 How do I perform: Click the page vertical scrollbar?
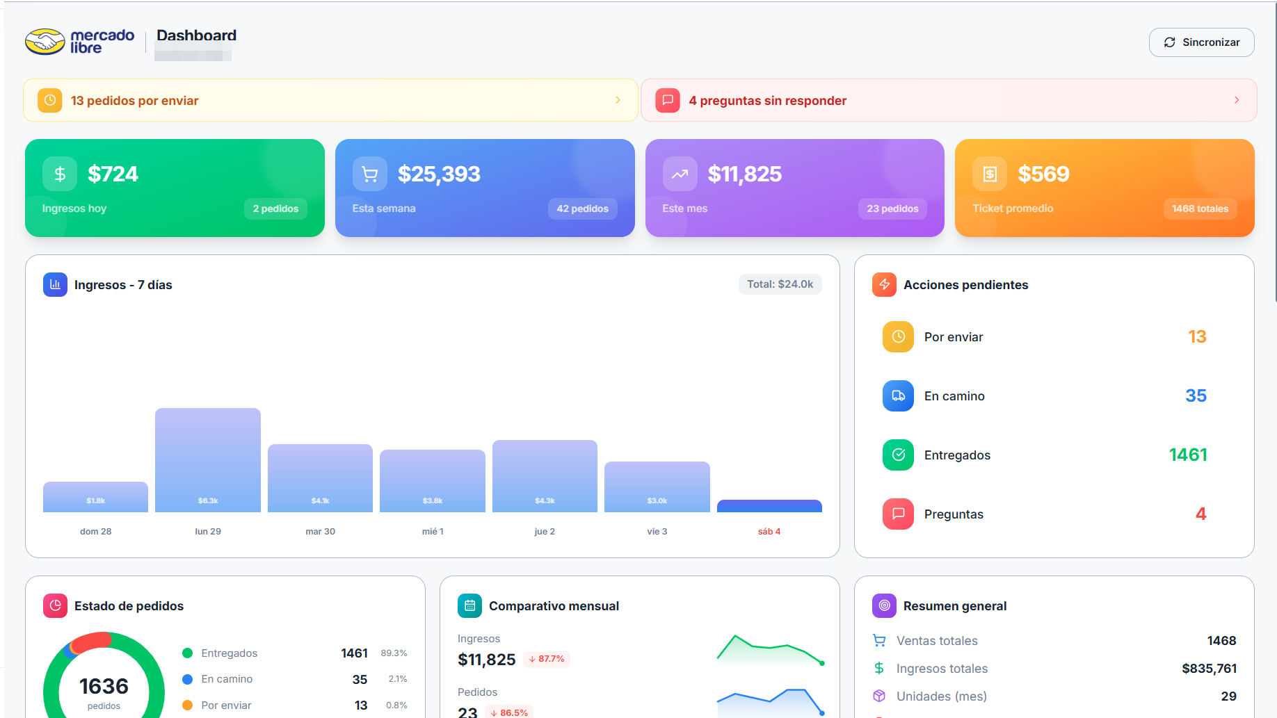1274,153
